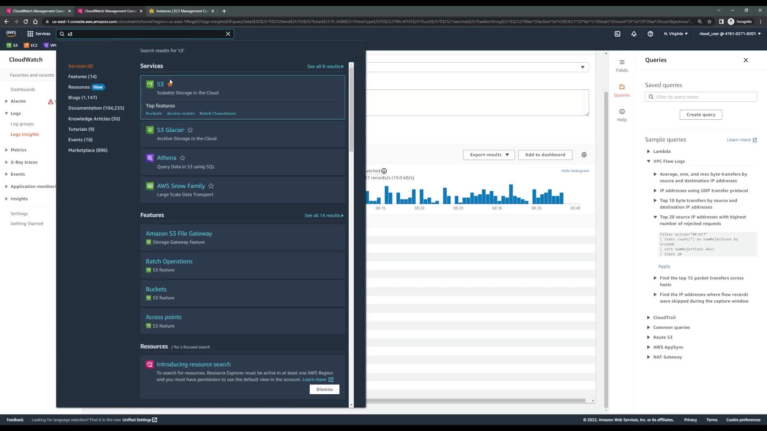Open the Help panel icon
Screen dimensions: 767x431
[622, 115]
